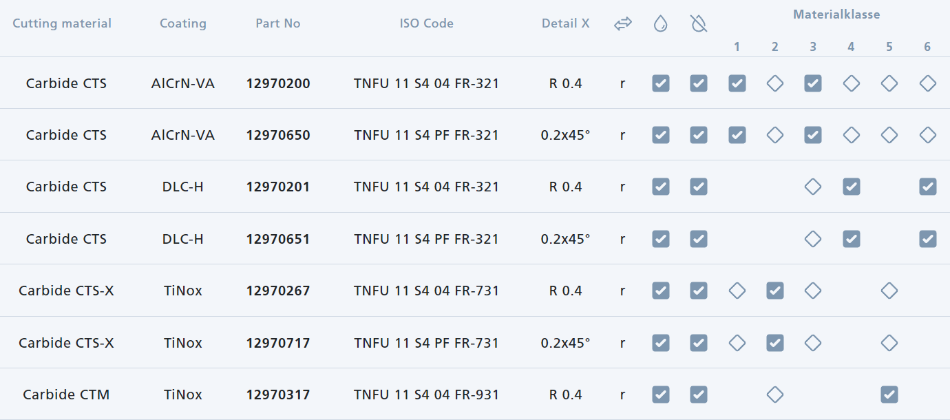Click diamond icon under class 1 for 12970267

pyautogui.click(x=737, y=291)
